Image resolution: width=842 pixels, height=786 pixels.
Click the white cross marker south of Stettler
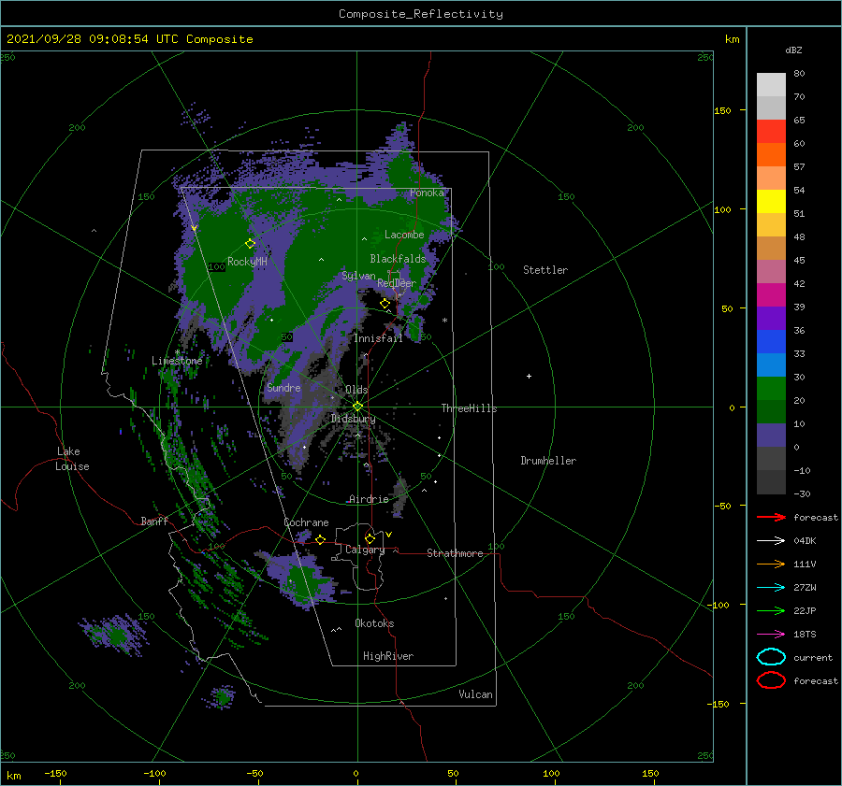pyautogui.click(x=529, y=376)
